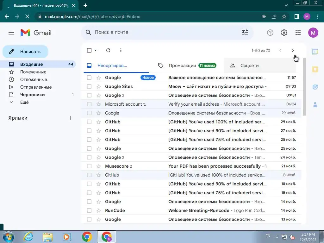Open the select dropdown arrow beside checkbox
The width and height of the screenshot is (324, 243).
(x=96, y=50)
